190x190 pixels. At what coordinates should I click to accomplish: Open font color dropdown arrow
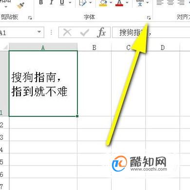coord(127,2)
